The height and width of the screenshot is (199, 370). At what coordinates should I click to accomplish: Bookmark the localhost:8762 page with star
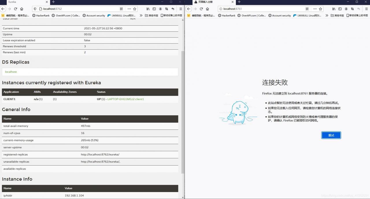click(135, 9)
